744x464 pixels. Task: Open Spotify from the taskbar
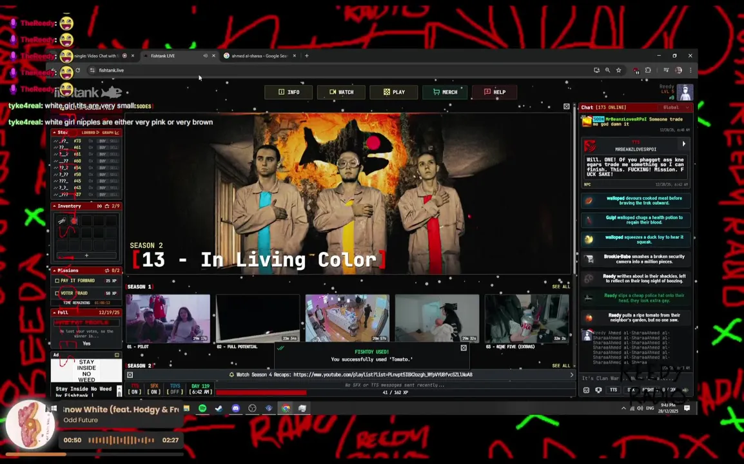202,408
